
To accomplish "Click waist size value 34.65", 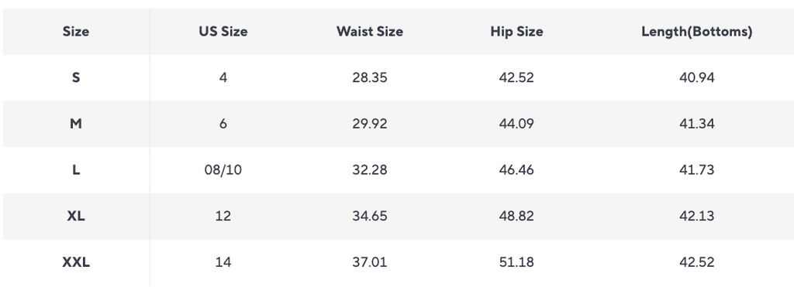I will [x=370, y=217].
